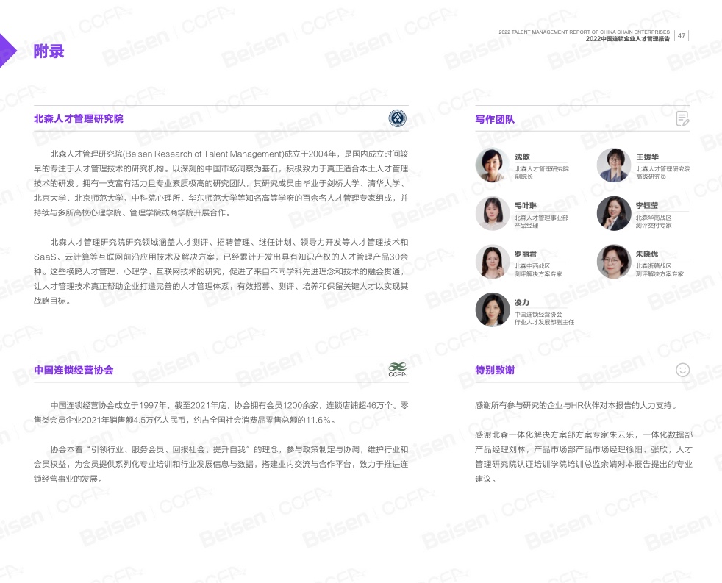This screenshot has width=722, height=583.
Task: Select 罗丽君's portrait photo
Action: pyautogui.click(x=493, y=262)
